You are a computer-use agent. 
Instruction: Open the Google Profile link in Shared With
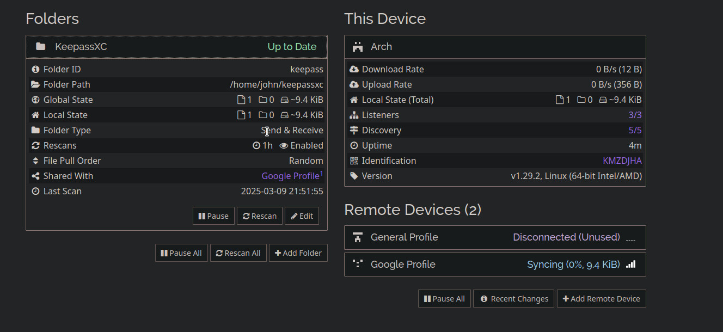pos(290,176)
